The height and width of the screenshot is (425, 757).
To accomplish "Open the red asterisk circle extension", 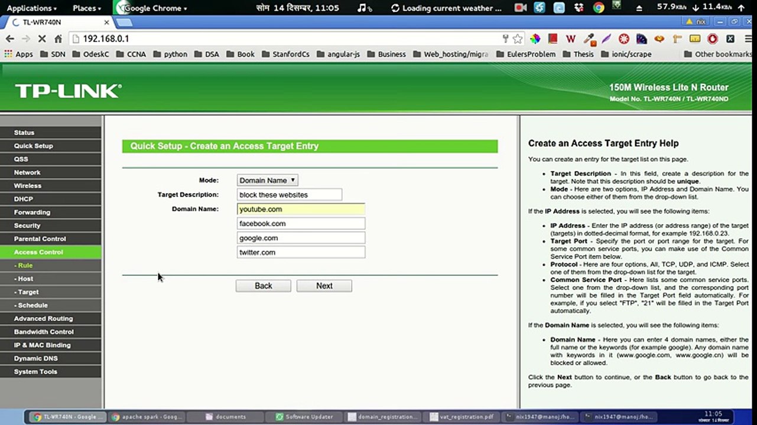I will tap(623, 39).
